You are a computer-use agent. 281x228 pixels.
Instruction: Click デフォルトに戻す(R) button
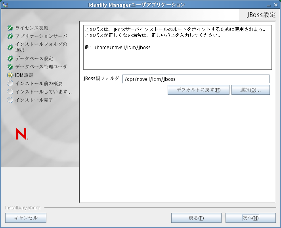tap(199, 90)
